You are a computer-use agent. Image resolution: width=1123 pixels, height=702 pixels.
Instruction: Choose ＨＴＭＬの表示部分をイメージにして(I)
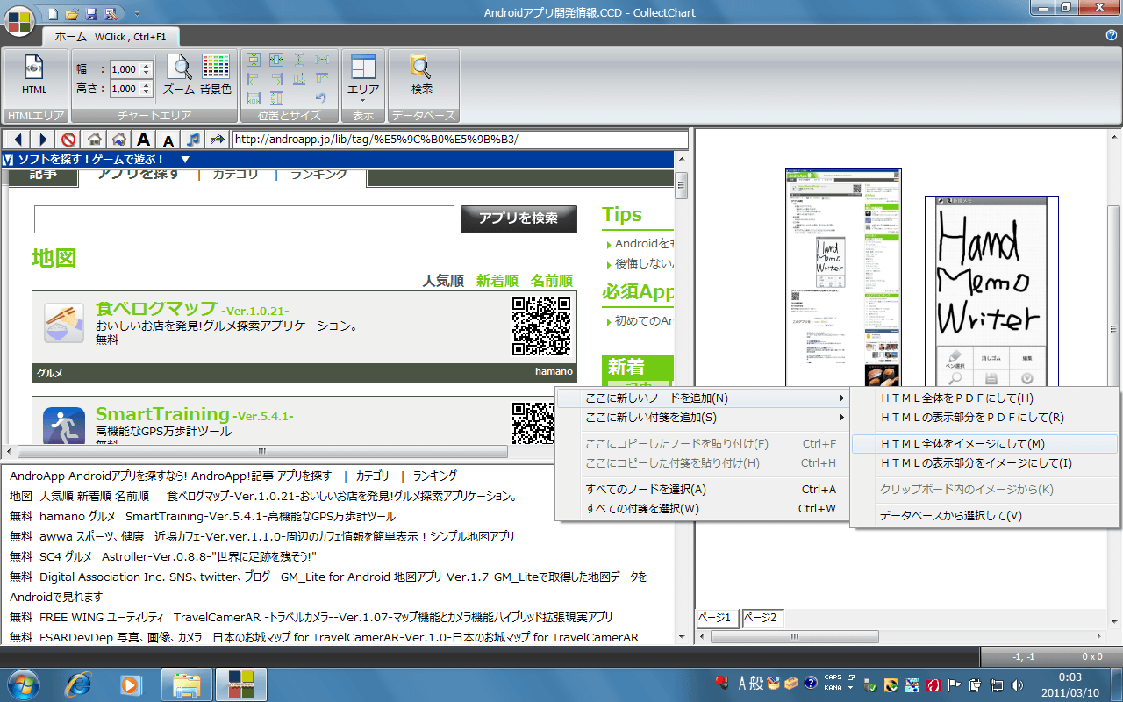click(984, 463)
